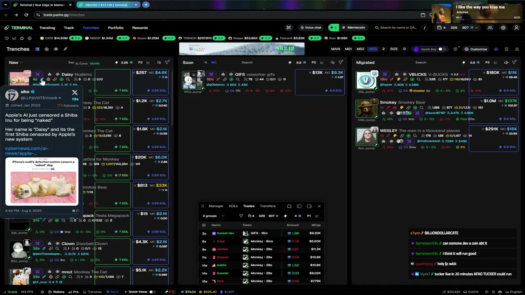Switch to the Portfolio page

(116, 28)
